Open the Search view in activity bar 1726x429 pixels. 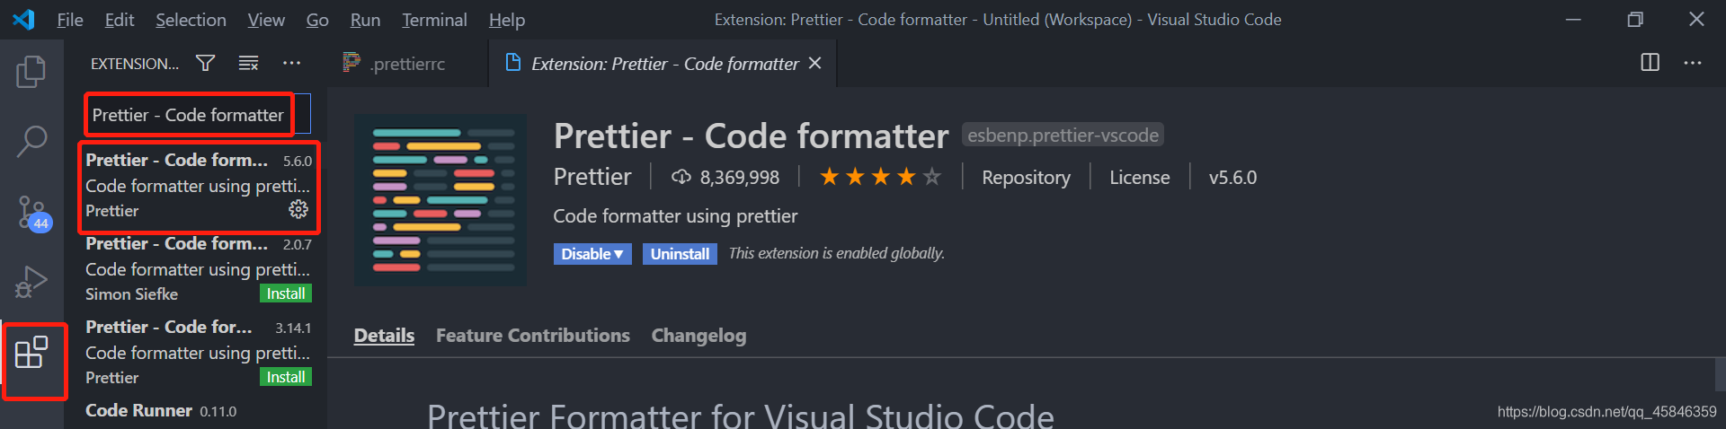(x=31, y=141)
